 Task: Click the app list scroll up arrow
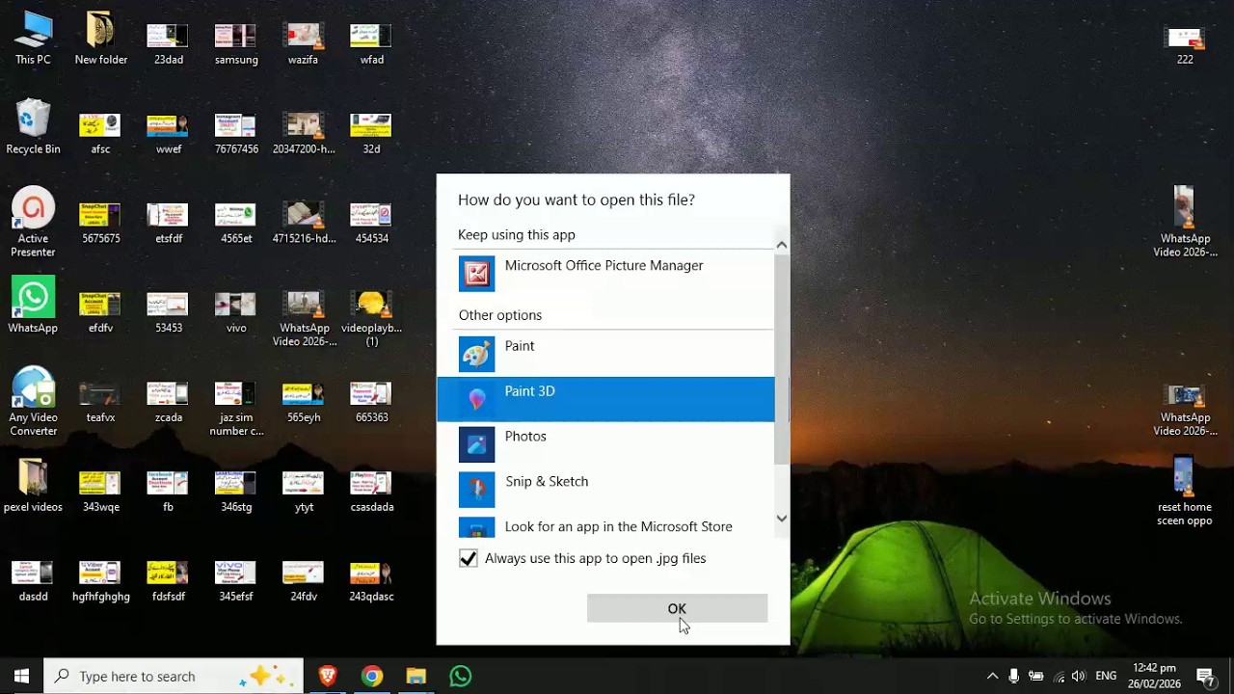782,245
